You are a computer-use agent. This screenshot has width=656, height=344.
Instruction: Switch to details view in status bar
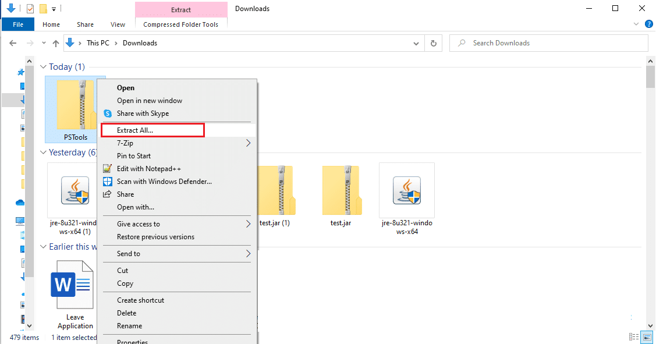point(634,336)
